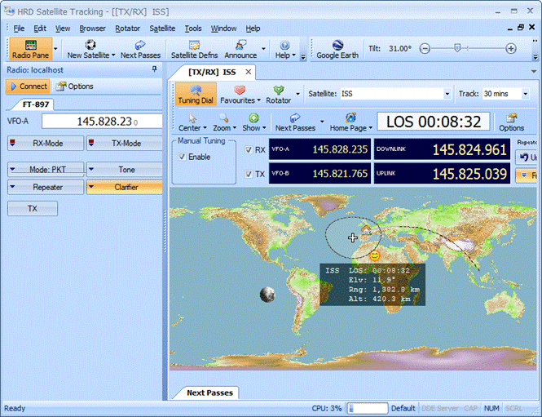This screenshot has width=542, height=417.
Task: Toggle the RX checkbox
Action: point(249,149)
